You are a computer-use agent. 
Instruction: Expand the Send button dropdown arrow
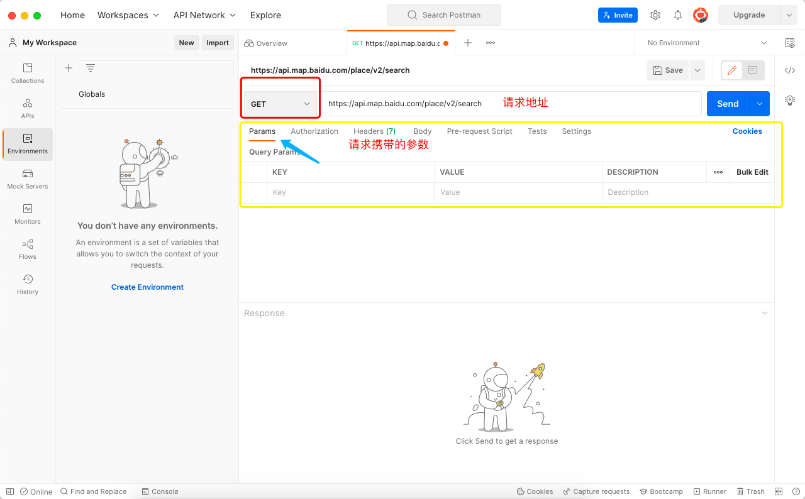pos(760,104)
